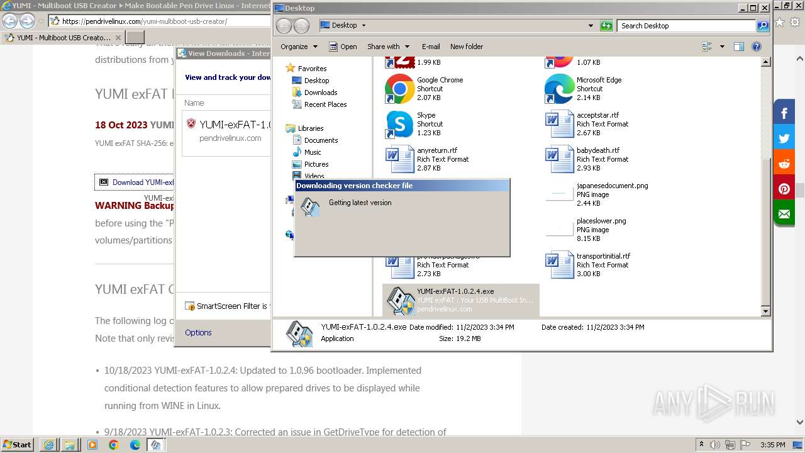Image resolution: width=805 pixels, height=453 pixels.
Task: Share page via Reddit icon
Action: [784, 164]
